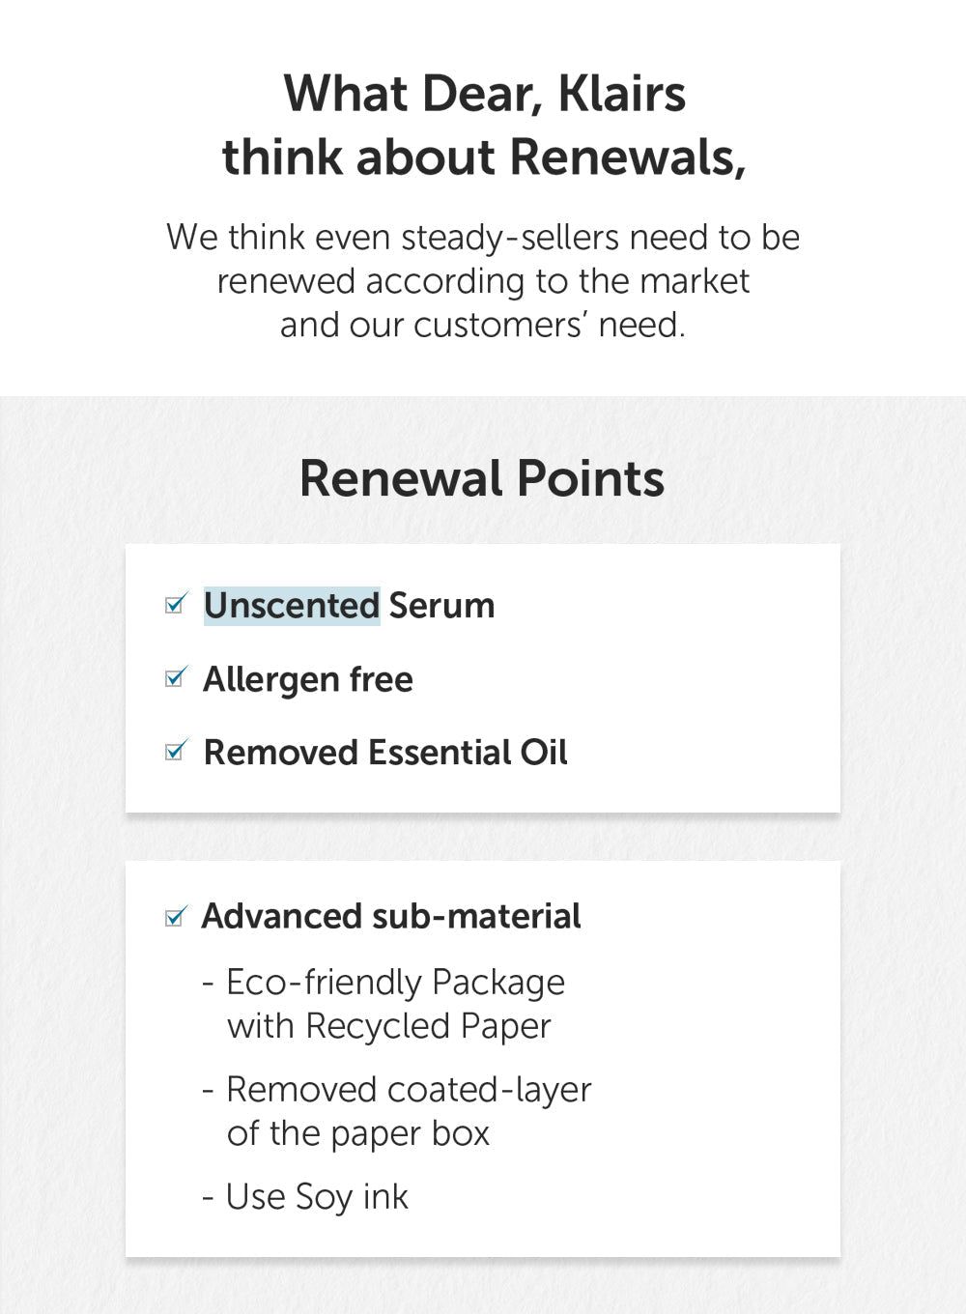Click the "with Recycled Paper" line
Viewport: 966px width, 1314px height.
388,1026
